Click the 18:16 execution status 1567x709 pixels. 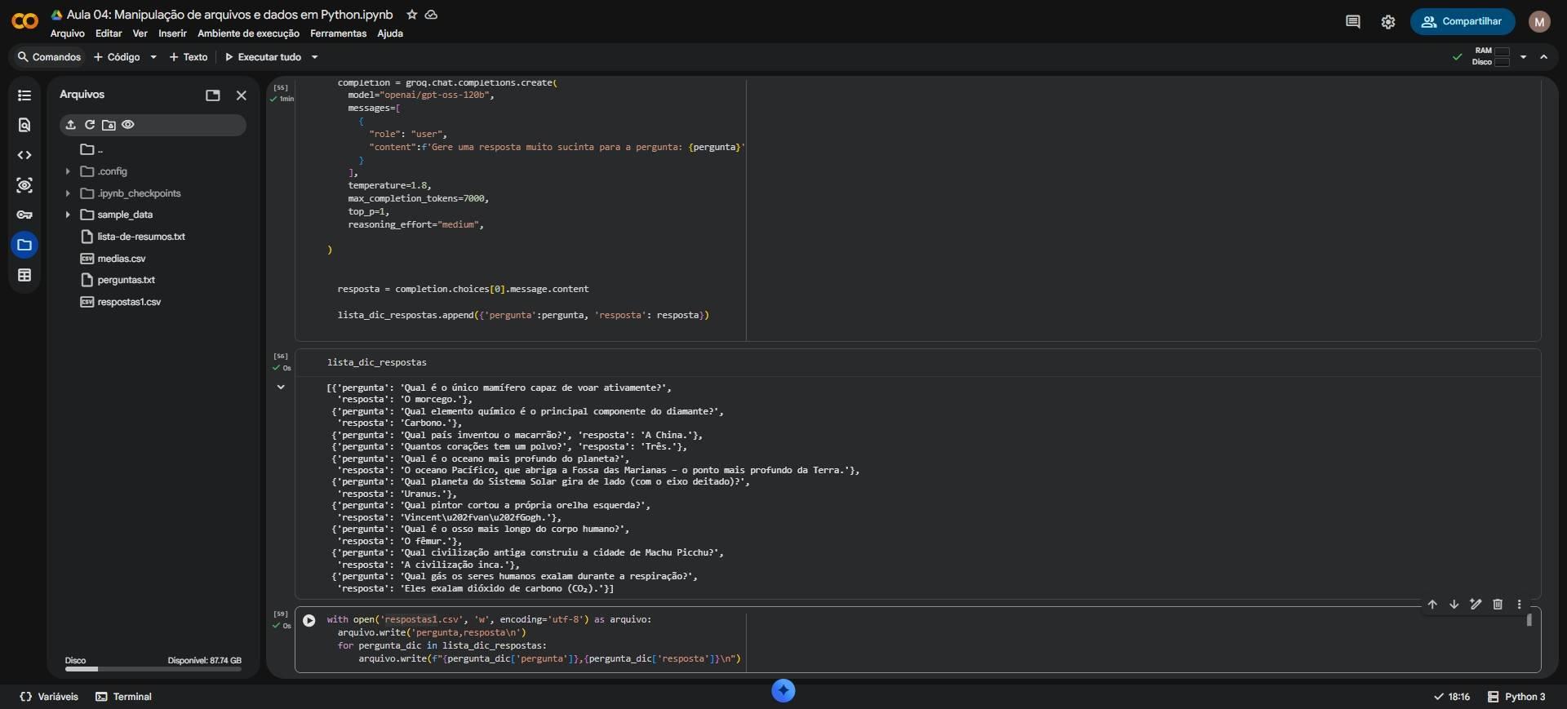pyautogui.click(x=1452, y=697)
